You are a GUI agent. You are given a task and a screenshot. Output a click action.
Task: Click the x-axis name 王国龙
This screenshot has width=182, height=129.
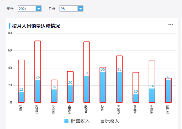(x=119, y=109)
